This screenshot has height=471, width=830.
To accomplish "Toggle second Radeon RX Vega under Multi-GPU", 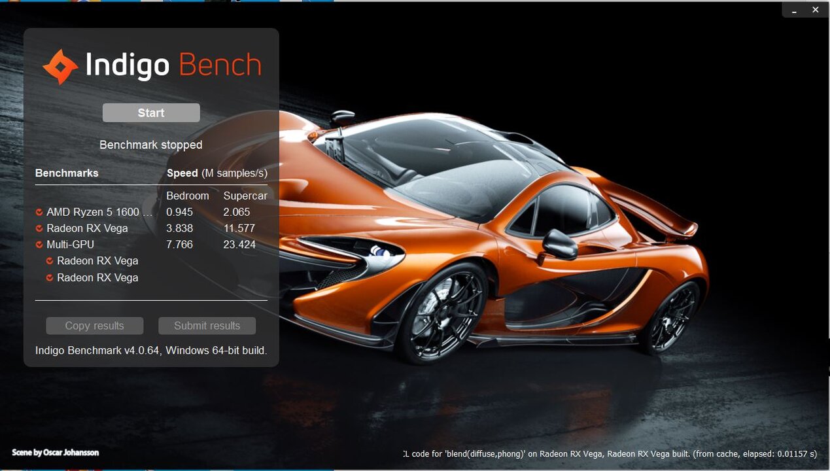I will click(50, 277).
